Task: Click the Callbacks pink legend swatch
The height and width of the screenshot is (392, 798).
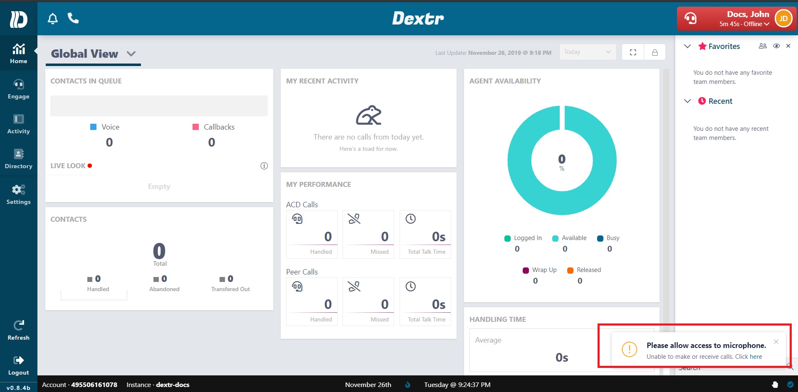Action: pyautogui.click(x=195, y=127)
